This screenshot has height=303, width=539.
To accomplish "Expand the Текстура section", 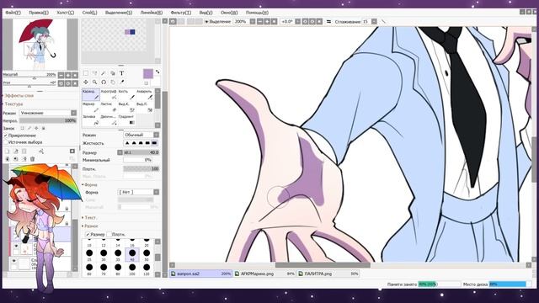I will click(13, 104).
